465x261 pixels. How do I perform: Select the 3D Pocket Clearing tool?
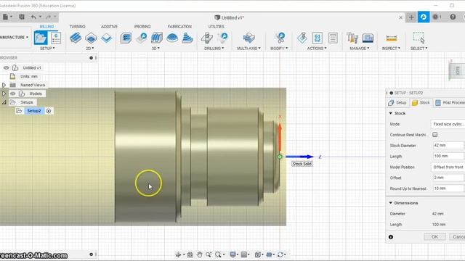(x=142, y=38)
